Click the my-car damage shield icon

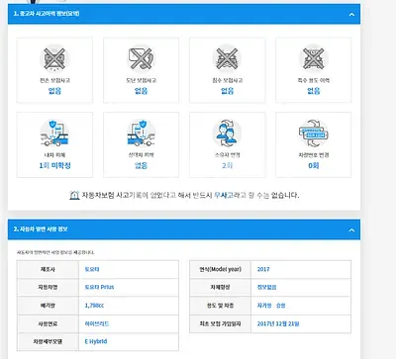point(54,134)
